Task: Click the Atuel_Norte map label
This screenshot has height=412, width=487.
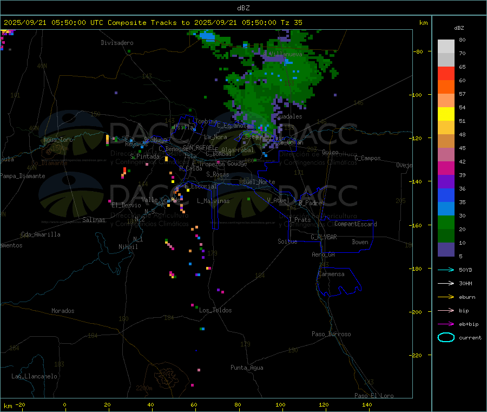Action: pos(257,182)
